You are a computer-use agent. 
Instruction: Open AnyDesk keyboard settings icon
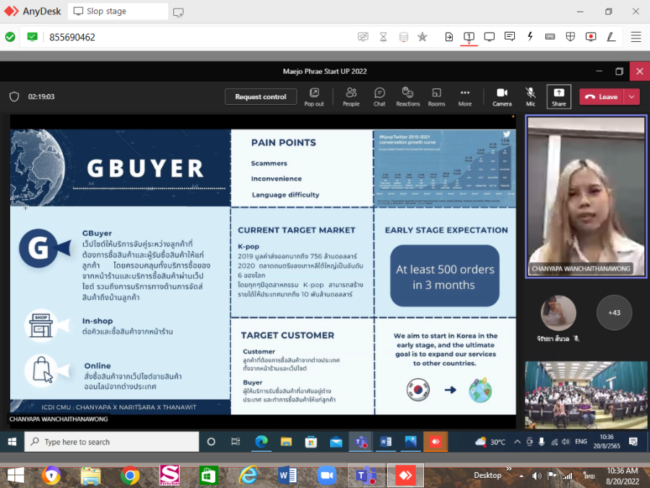[x=550, y=37]
